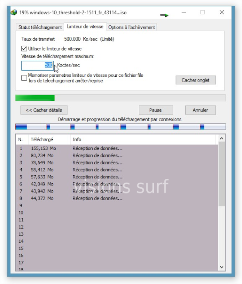Click the green download progress bar
Screen dimensions: 242x284
121,98
